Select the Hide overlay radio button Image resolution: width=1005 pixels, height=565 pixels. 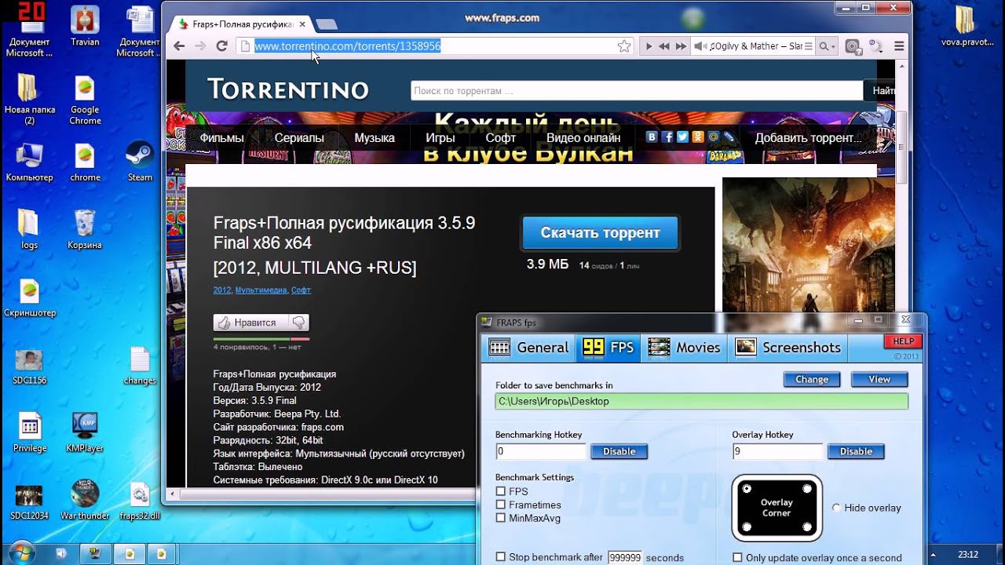(836, 508)
